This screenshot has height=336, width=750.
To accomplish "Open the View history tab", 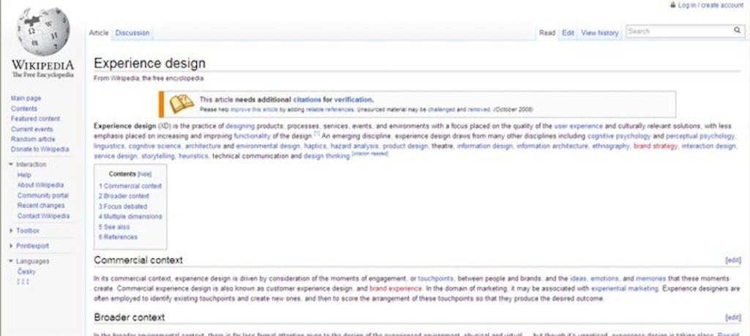I will pos(599,33).
